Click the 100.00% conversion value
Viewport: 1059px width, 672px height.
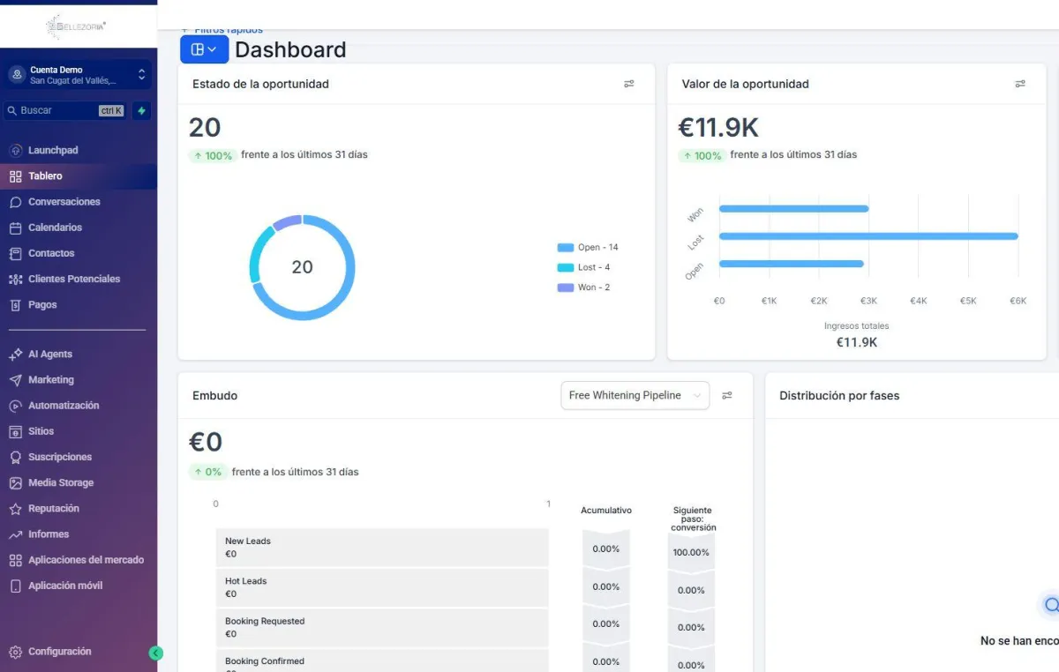click(x=691, y=553)
